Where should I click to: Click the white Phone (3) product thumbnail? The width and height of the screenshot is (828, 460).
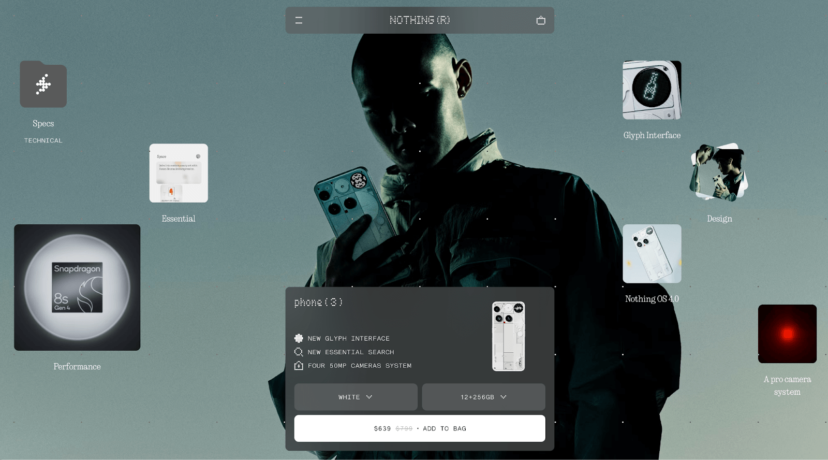click(508, 336)
